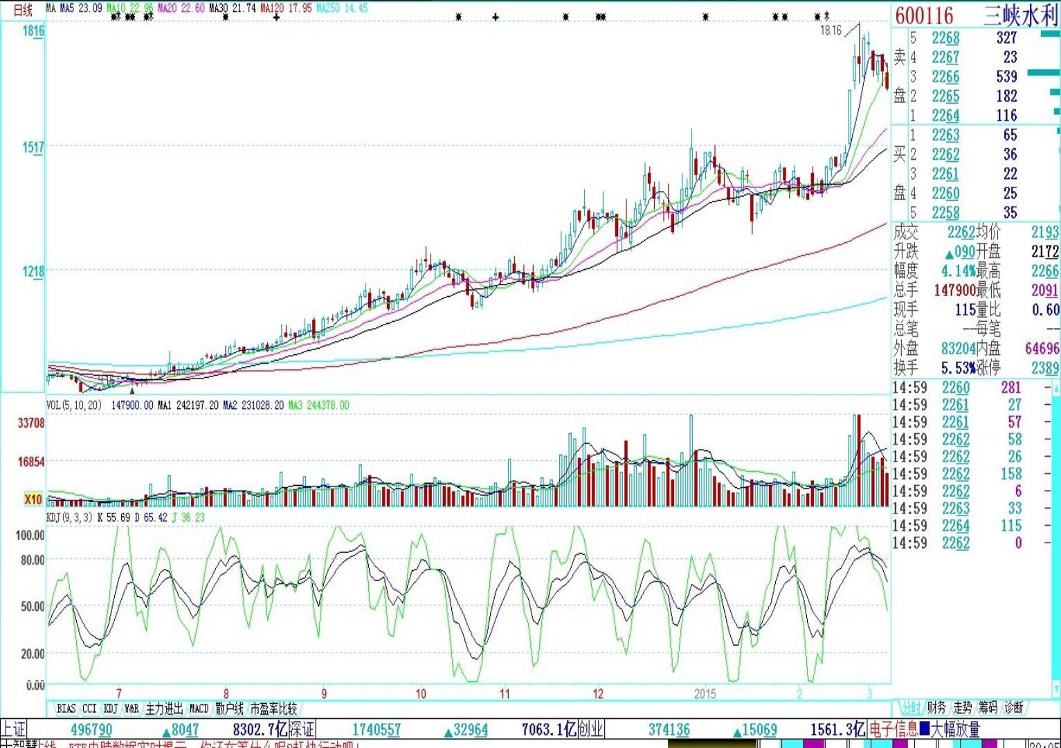Open the 诊断 tab
This screenshot has width=1061, height=748.
point(1013,707)
